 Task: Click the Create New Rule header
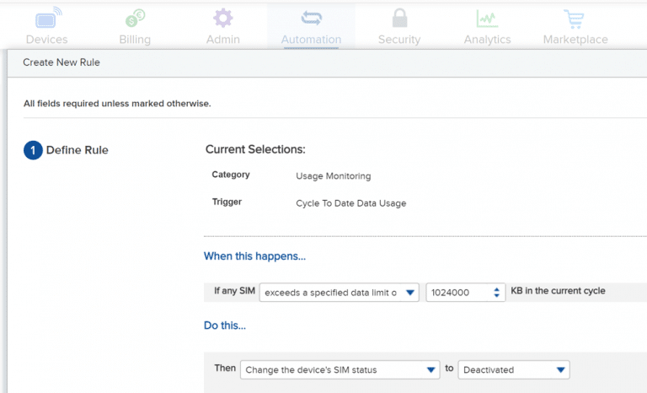(x=61, y=62)
